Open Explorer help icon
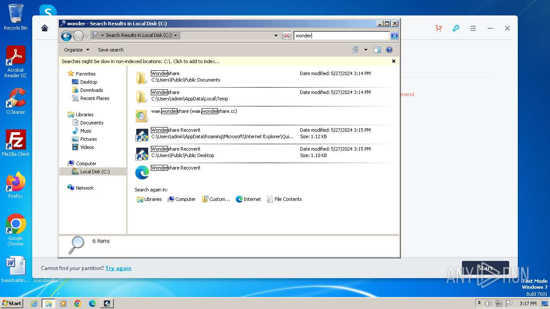Screen dimensions: 550x309 tap(389, 50)
